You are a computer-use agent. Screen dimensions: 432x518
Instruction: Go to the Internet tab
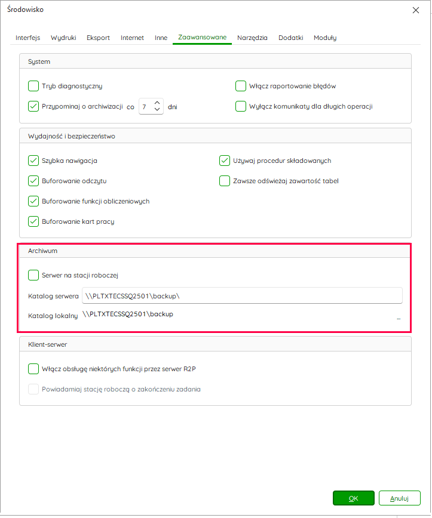click(x=132, y=38)
